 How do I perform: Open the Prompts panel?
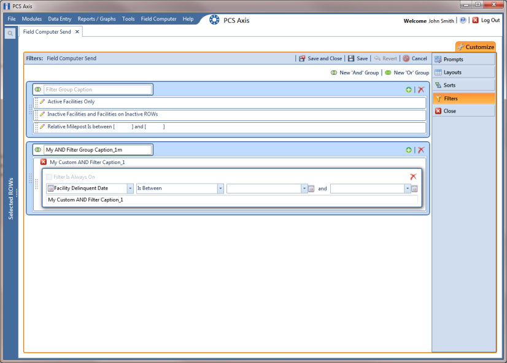click(x=463, y=59)
